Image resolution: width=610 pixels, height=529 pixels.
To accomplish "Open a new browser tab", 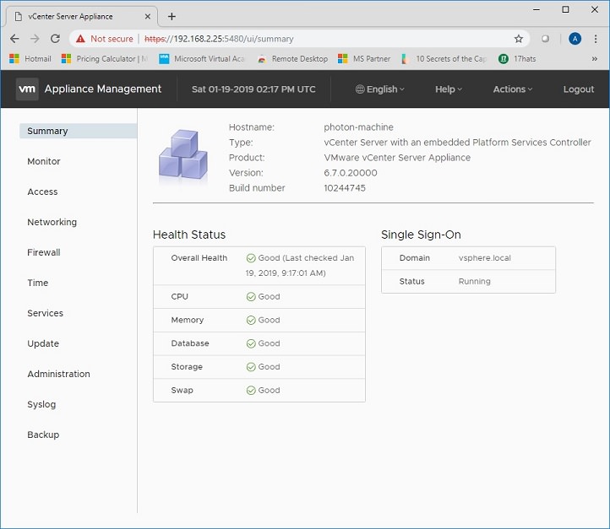I will click(x=172, y=16).
